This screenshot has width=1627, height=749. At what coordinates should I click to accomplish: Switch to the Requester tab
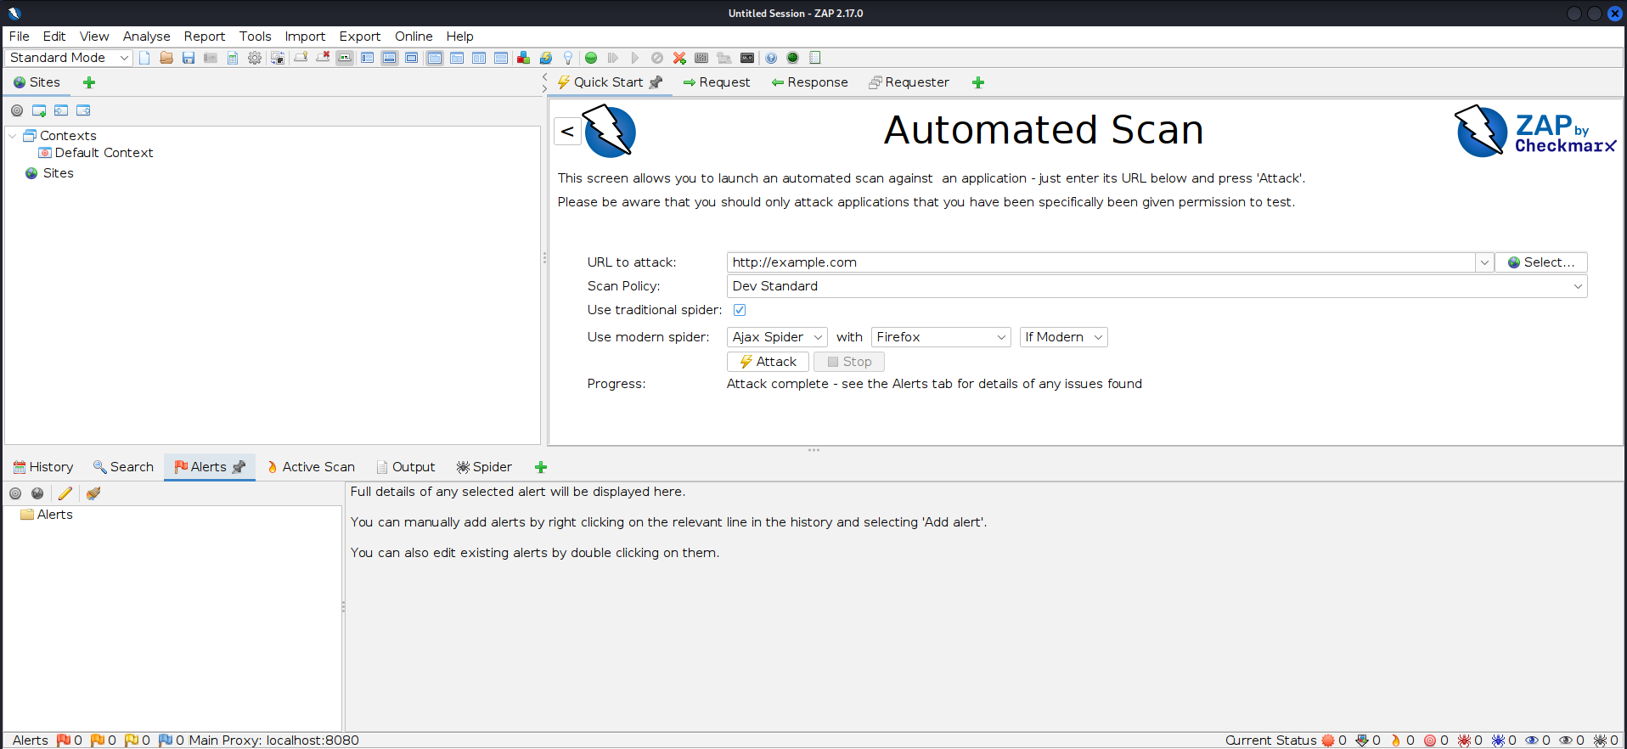point(909,82)
